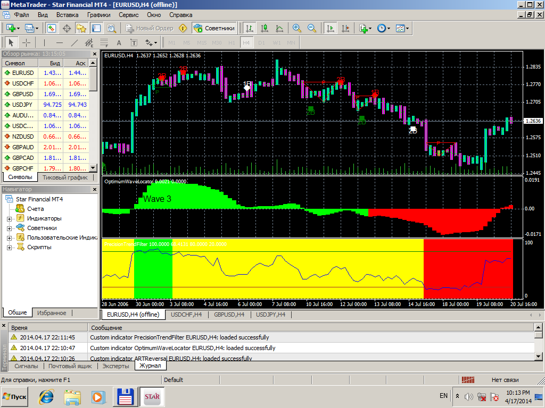Open Internet Explorer from the taskbar
The width and height of the screenshot is (545, 408).
point(47,396)
